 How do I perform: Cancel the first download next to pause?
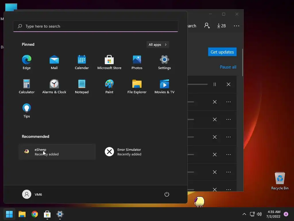(x=228, y=84)
